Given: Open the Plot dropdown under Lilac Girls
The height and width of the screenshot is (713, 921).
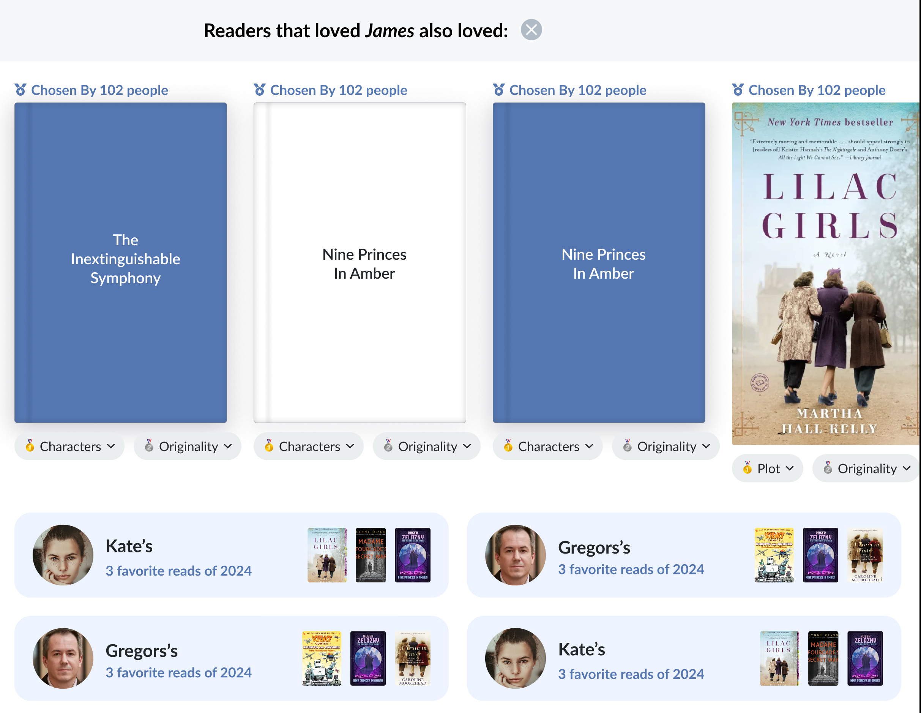Looking at the screenshot, I should 768,468.
